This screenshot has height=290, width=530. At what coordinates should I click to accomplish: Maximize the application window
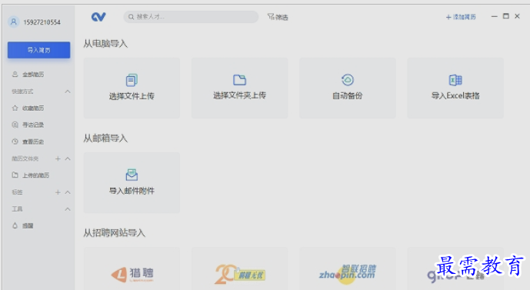coord(506,16)
